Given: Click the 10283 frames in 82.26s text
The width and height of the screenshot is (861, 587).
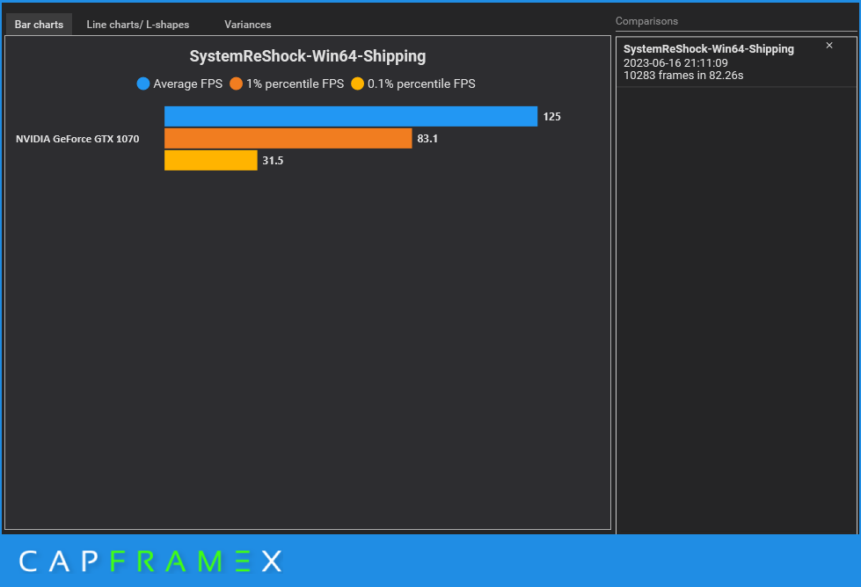Looking at the screenshot, I should (683, 76).
